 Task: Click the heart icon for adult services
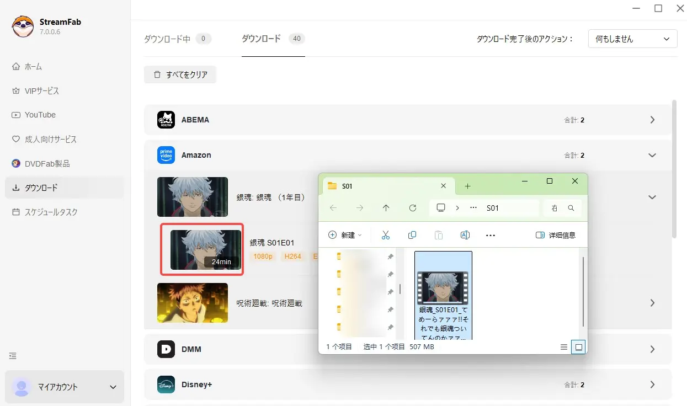click(15, 140)
